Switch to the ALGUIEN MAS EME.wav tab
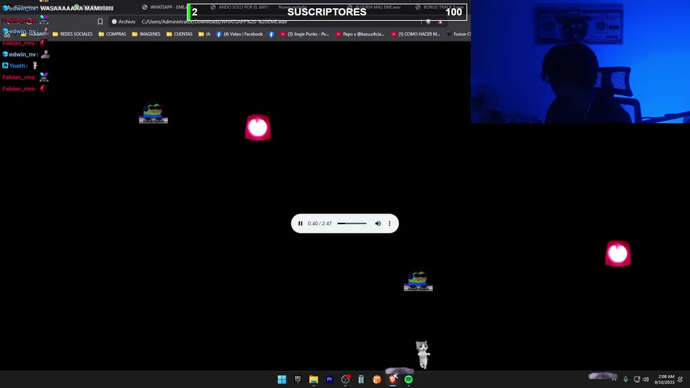The height and width of the screenshot is (388, 690). click(x=375, y=7)
